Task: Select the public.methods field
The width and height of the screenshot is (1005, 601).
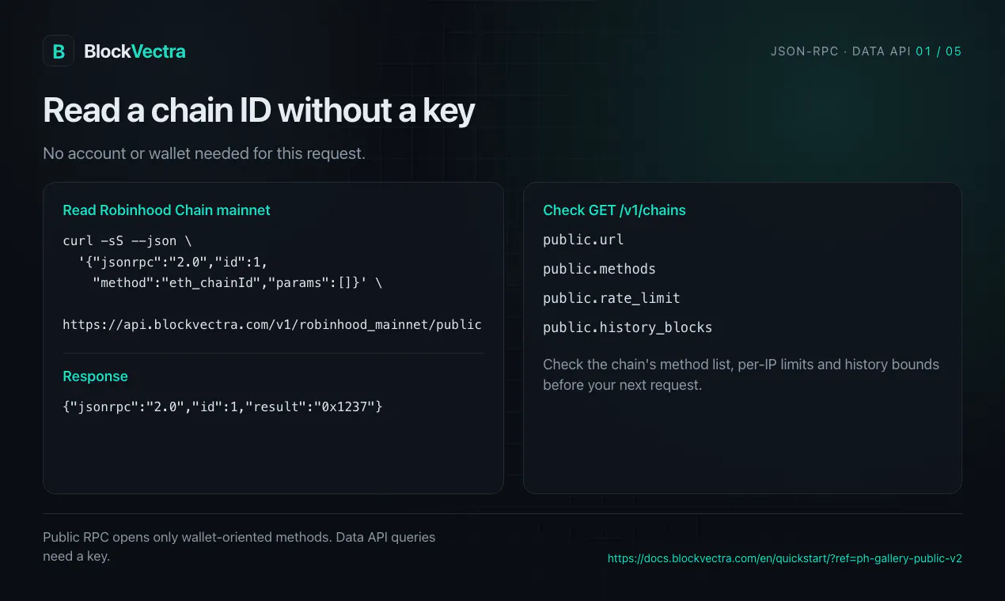Action: (x=599, y=269)
